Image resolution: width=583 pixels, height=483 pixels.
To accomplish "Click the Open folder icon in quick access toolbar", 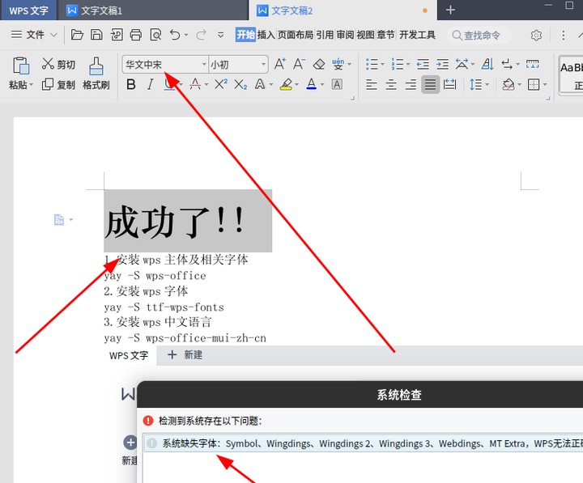I will pos(77,35).
